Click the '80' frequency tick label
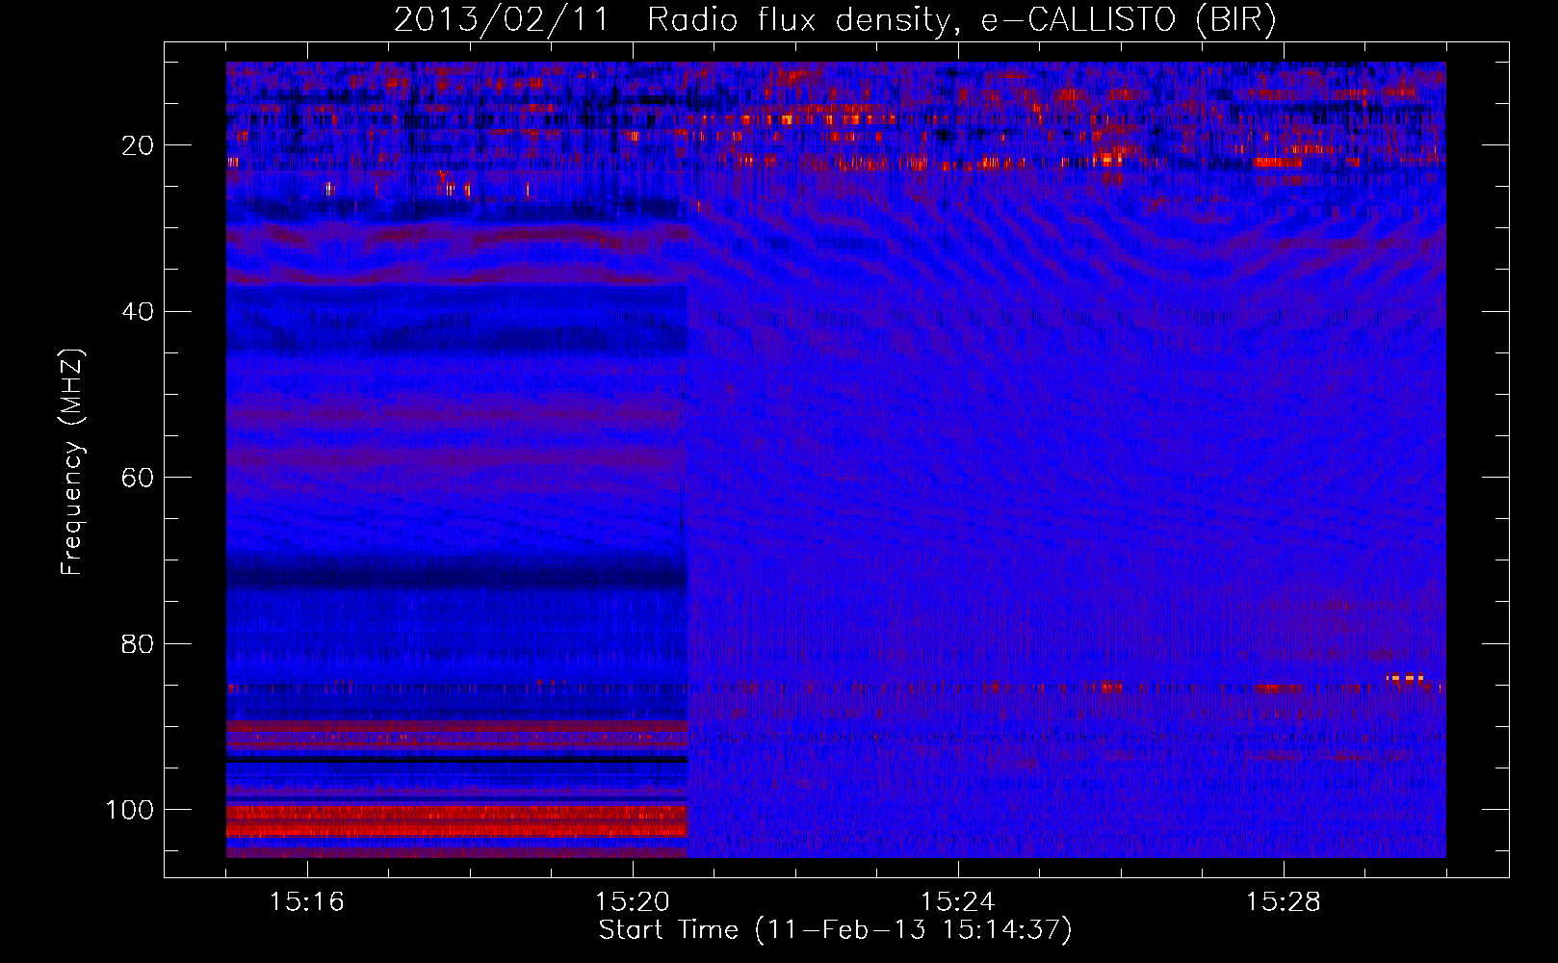1558x963 pixels. click(139, 643)
